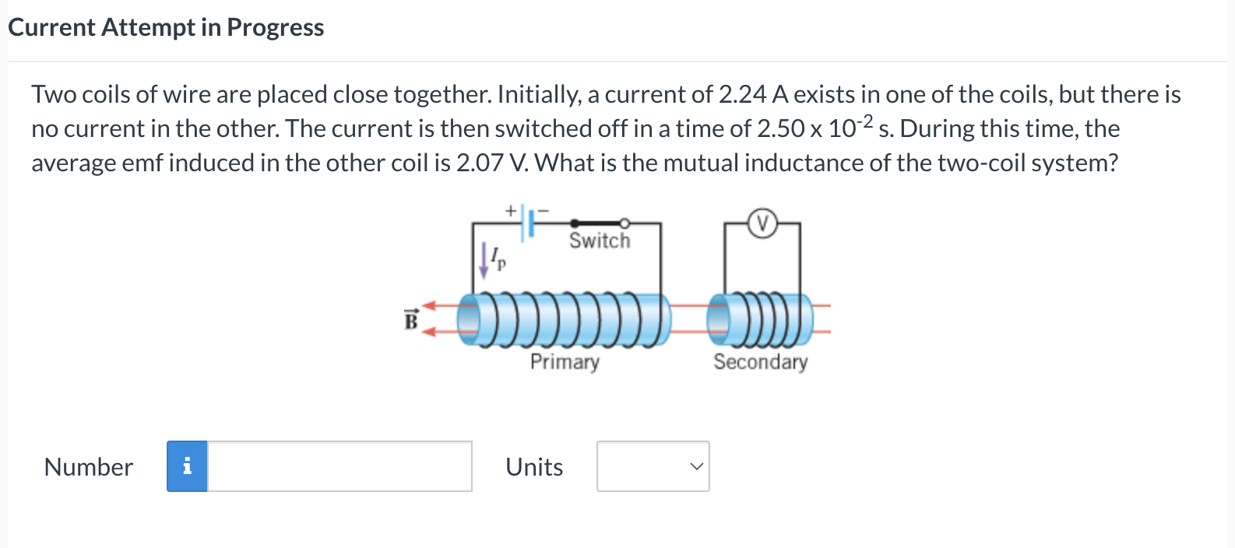Expand the Units combo box to choose H
Image resolution: width=1235 pixels, height=548 pixels.
click(653, 466)
